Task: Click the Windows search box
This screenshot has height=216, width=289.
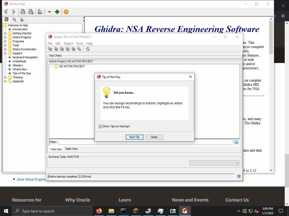Action: pos(52,211)
